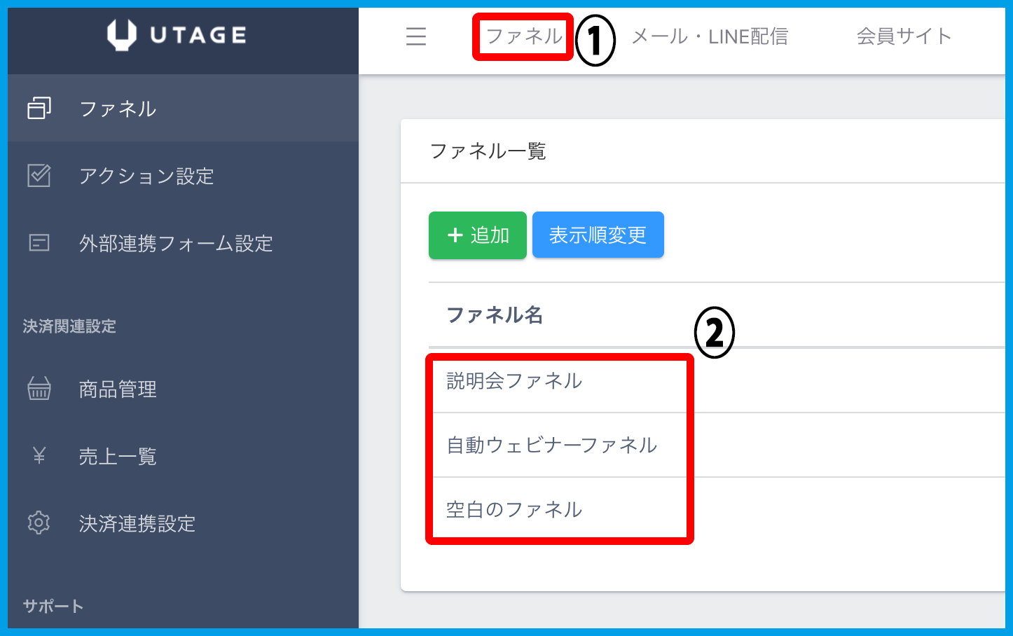Click the funnel icon in sidebar
The width and height of the screenshot is (1013, 636).
coord(39,109)
